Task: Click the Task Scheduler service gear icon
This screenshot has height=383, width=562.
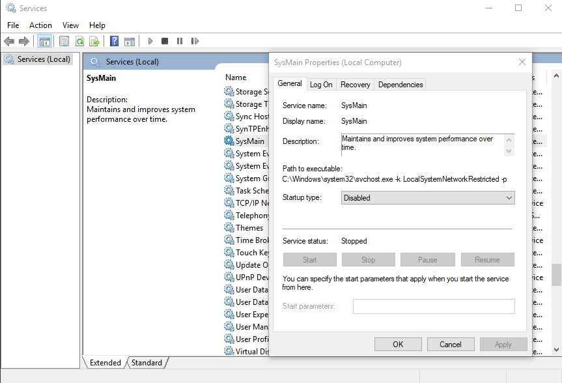Action: (229, 190)
